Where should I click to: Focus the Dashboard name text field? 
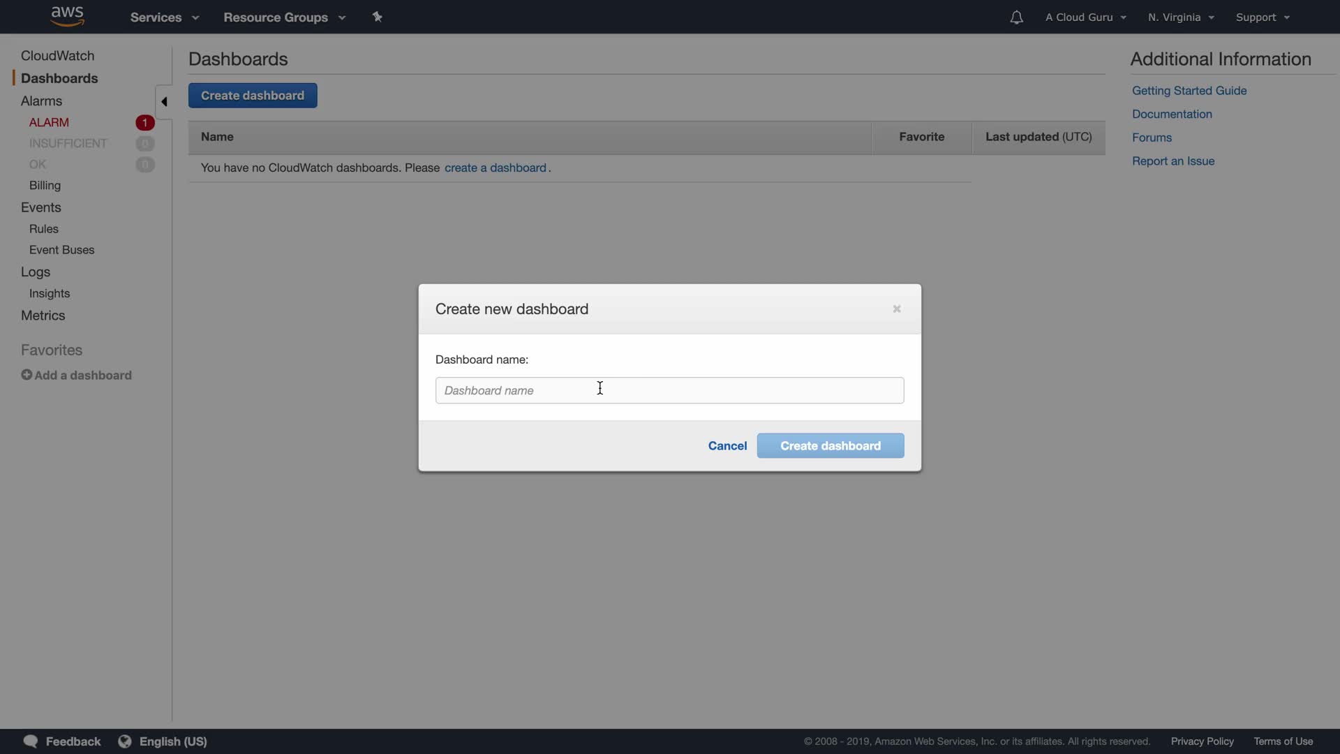pos(669,390)
